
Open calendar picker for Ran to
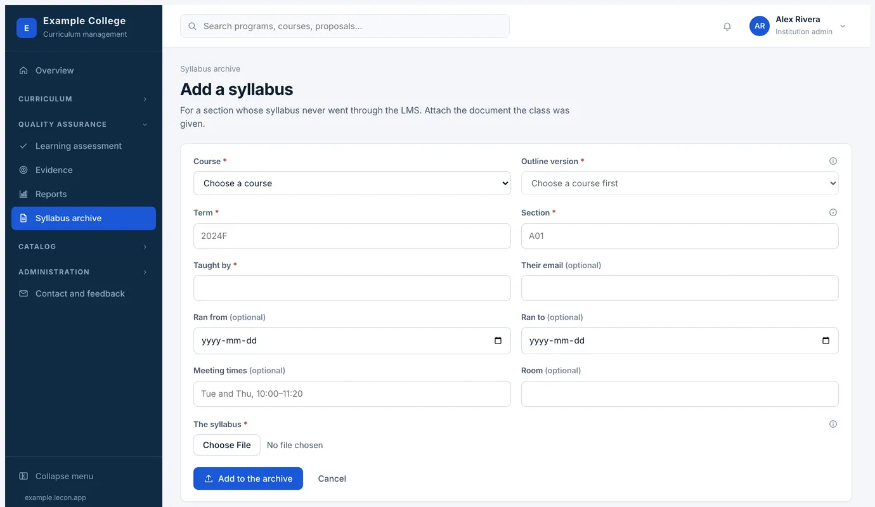826,340
